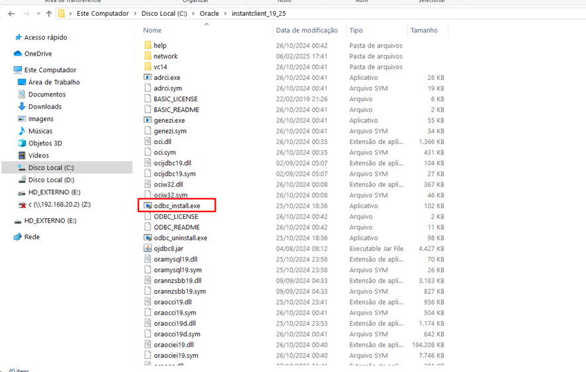Select file named 'adrci.sym'
586x372 pixels.
pos(168,88)
